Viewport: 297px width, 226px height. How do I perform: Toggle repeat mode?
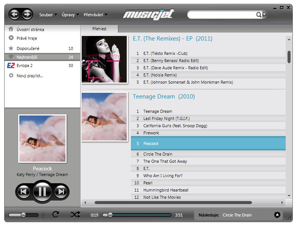[x=56, y=214]
